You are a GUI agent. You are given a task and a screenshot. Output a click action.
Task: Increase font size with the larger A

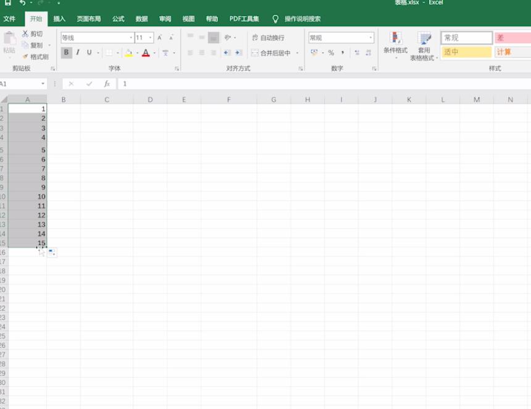[159, 38]
